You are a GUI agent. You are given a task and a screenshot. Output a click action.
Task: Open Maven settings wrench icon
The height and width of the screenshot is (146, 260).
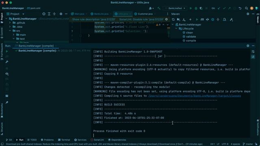(231, 19)
